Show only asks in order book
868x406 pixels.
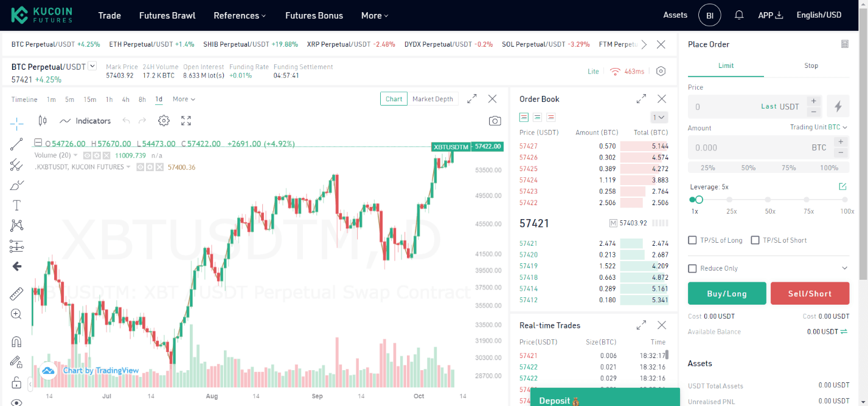[x=551, y=117]
